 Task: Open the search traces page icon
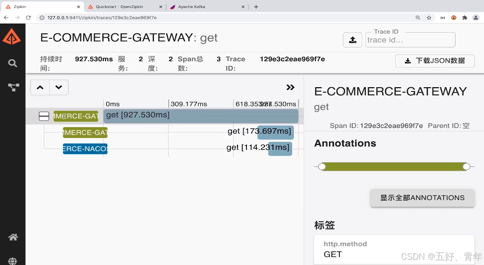tap(13, 64)
